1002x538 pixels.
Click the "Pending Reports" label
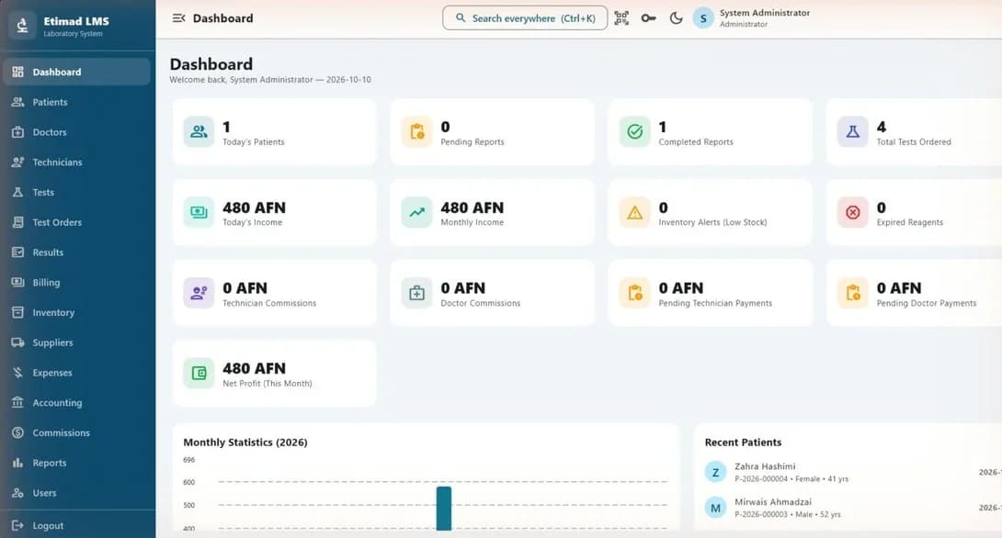pos(473,142)
